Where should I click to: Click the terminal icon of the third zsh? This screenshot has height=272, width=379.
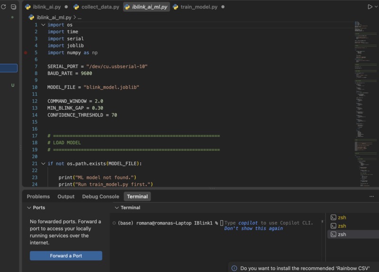334,234
